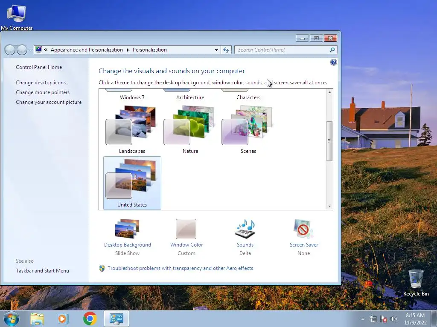Open Windows Explorer from the taskbar
This screenshot has width=437, height=327.
[x=37, y=318]
